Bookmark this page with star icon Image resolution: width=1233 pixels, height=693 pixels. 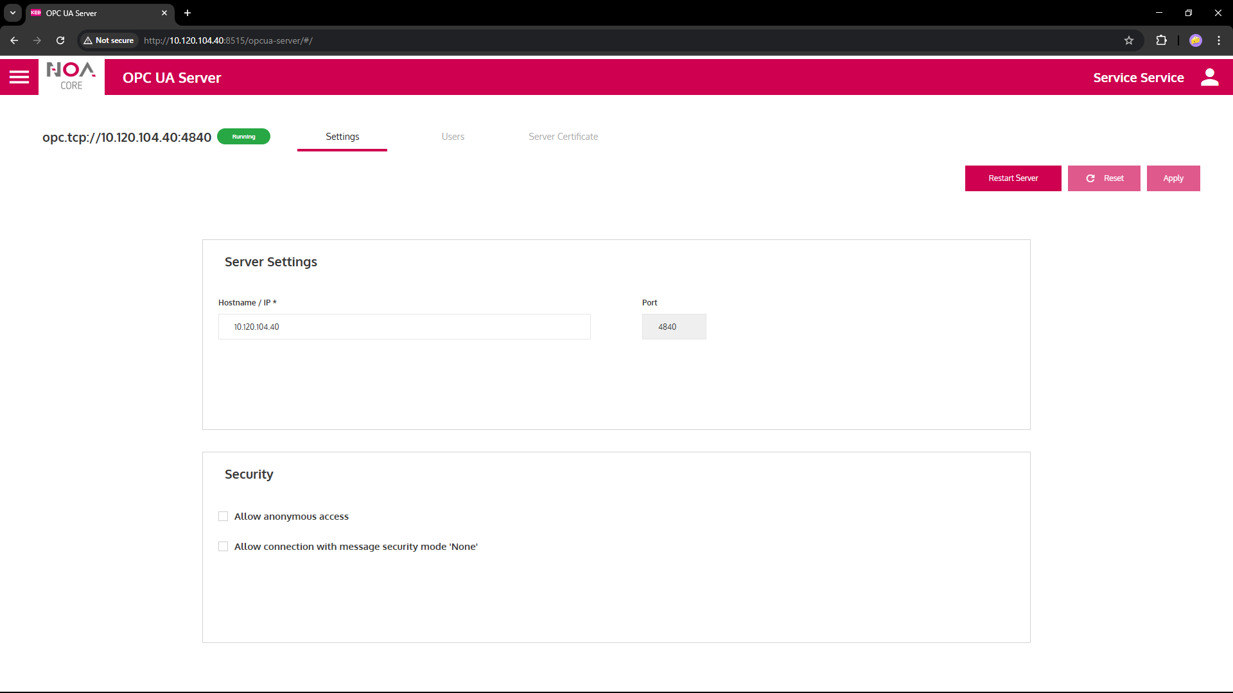pos(1129,40)
